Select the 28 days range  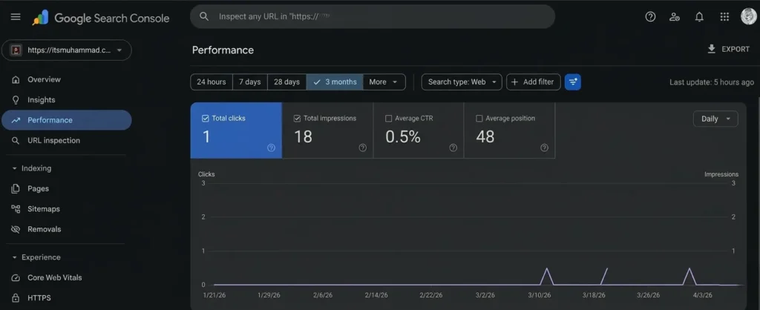pyautogui.click(x=287, y=82)
